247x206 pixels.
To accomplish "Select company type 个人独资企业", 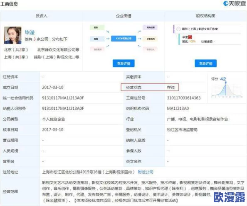I will pos(54,119).
